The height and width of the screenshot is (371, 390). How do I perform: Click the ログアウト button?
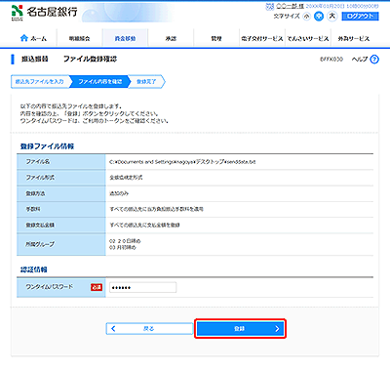click(x=360, y=17)
